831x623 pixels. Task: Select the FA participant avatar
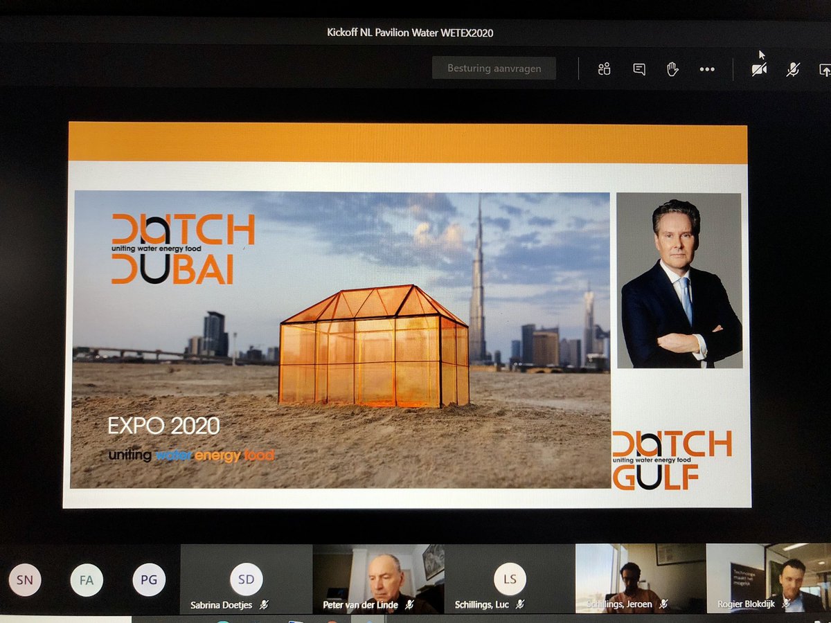pyautogui.click(x=87, y=580)
